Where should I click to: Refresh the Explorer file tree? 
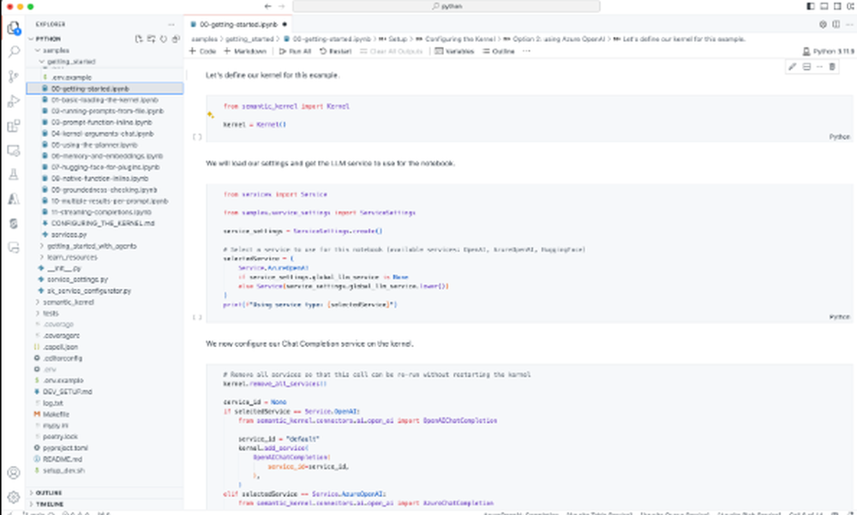(x=163, y=39)
